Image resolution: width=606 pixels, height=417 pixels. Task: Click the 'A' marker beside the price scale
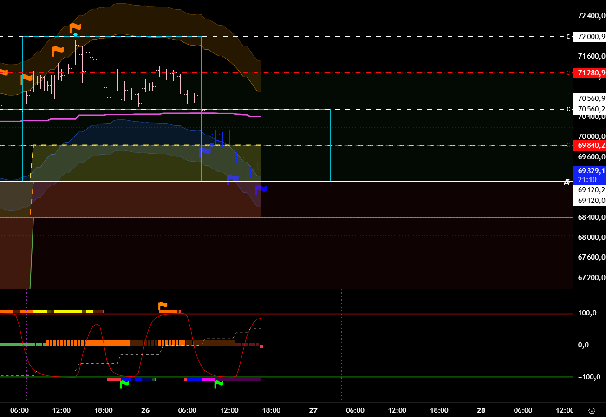(567, 182)
